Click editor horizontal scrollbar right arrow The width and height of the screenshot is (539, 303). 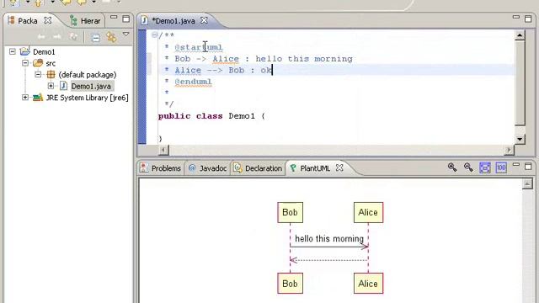[x=509, y=150]
